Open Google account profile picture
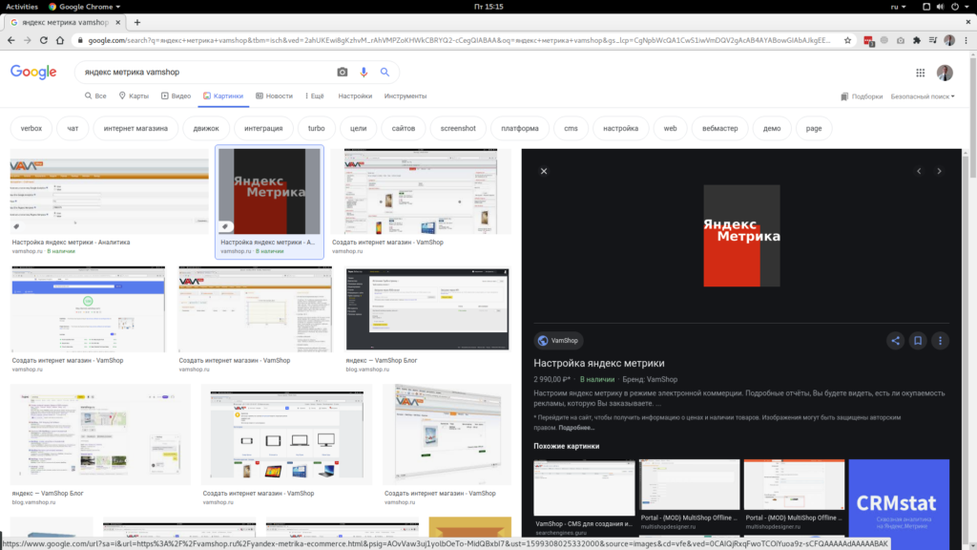977x550 pixels. pyautogui.click(x=945, y=73)
